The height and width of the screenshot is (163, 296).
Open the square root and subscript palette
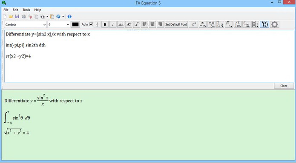coord(229,25)
